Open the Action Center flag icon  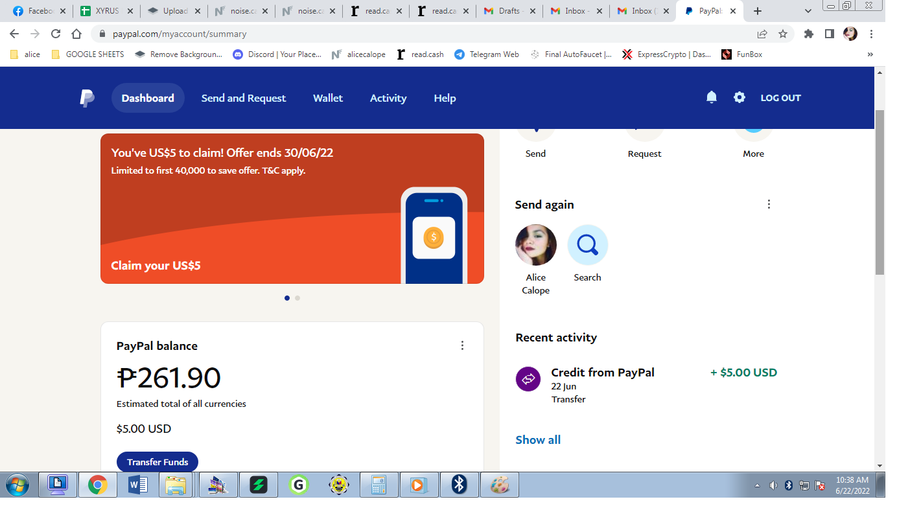click(820, 485)
